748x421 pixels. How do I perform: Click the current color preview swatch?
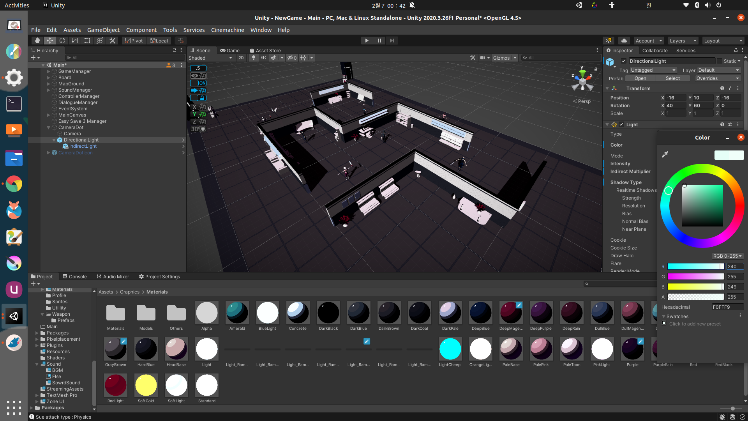(x=729, y=155)
